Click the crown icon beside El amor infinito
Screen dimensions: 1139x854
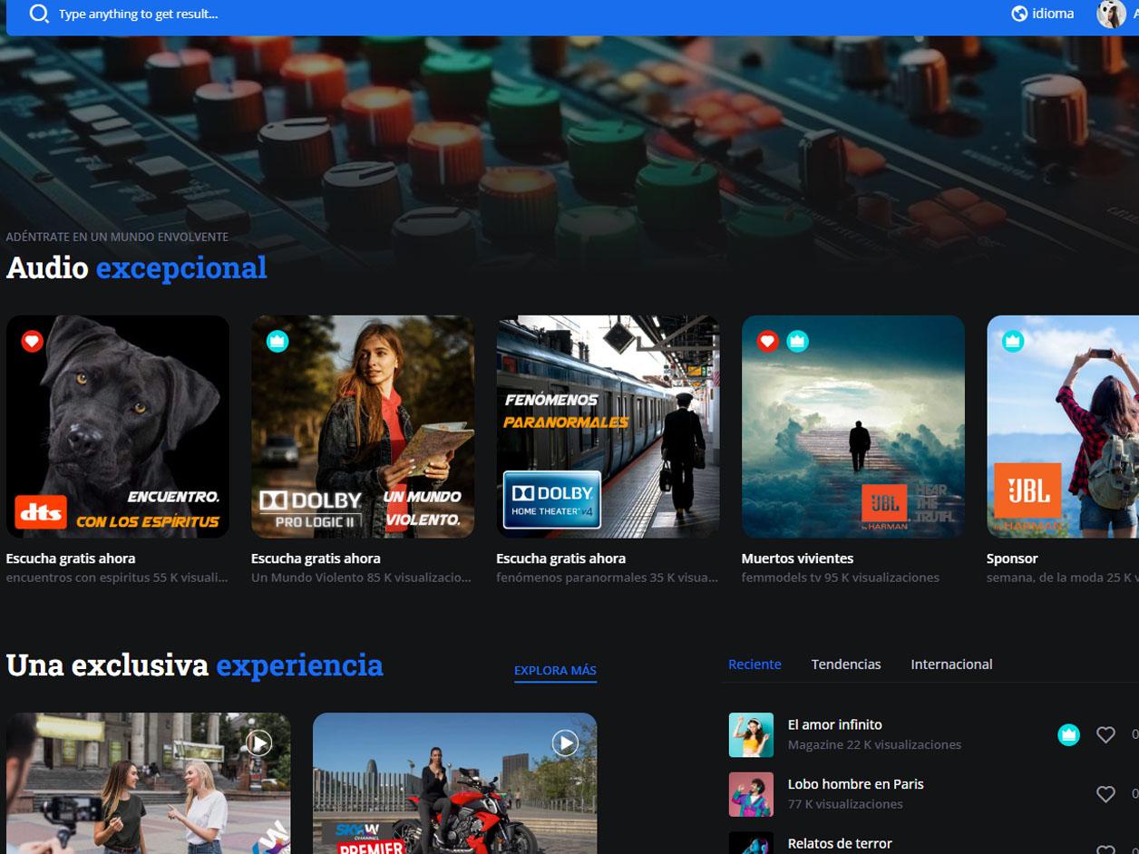(1069, 735)
